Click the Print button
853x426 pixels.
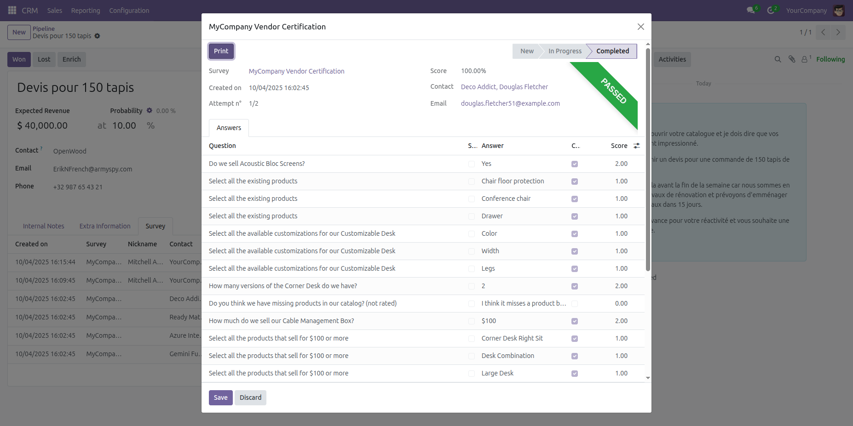[221, 51]
